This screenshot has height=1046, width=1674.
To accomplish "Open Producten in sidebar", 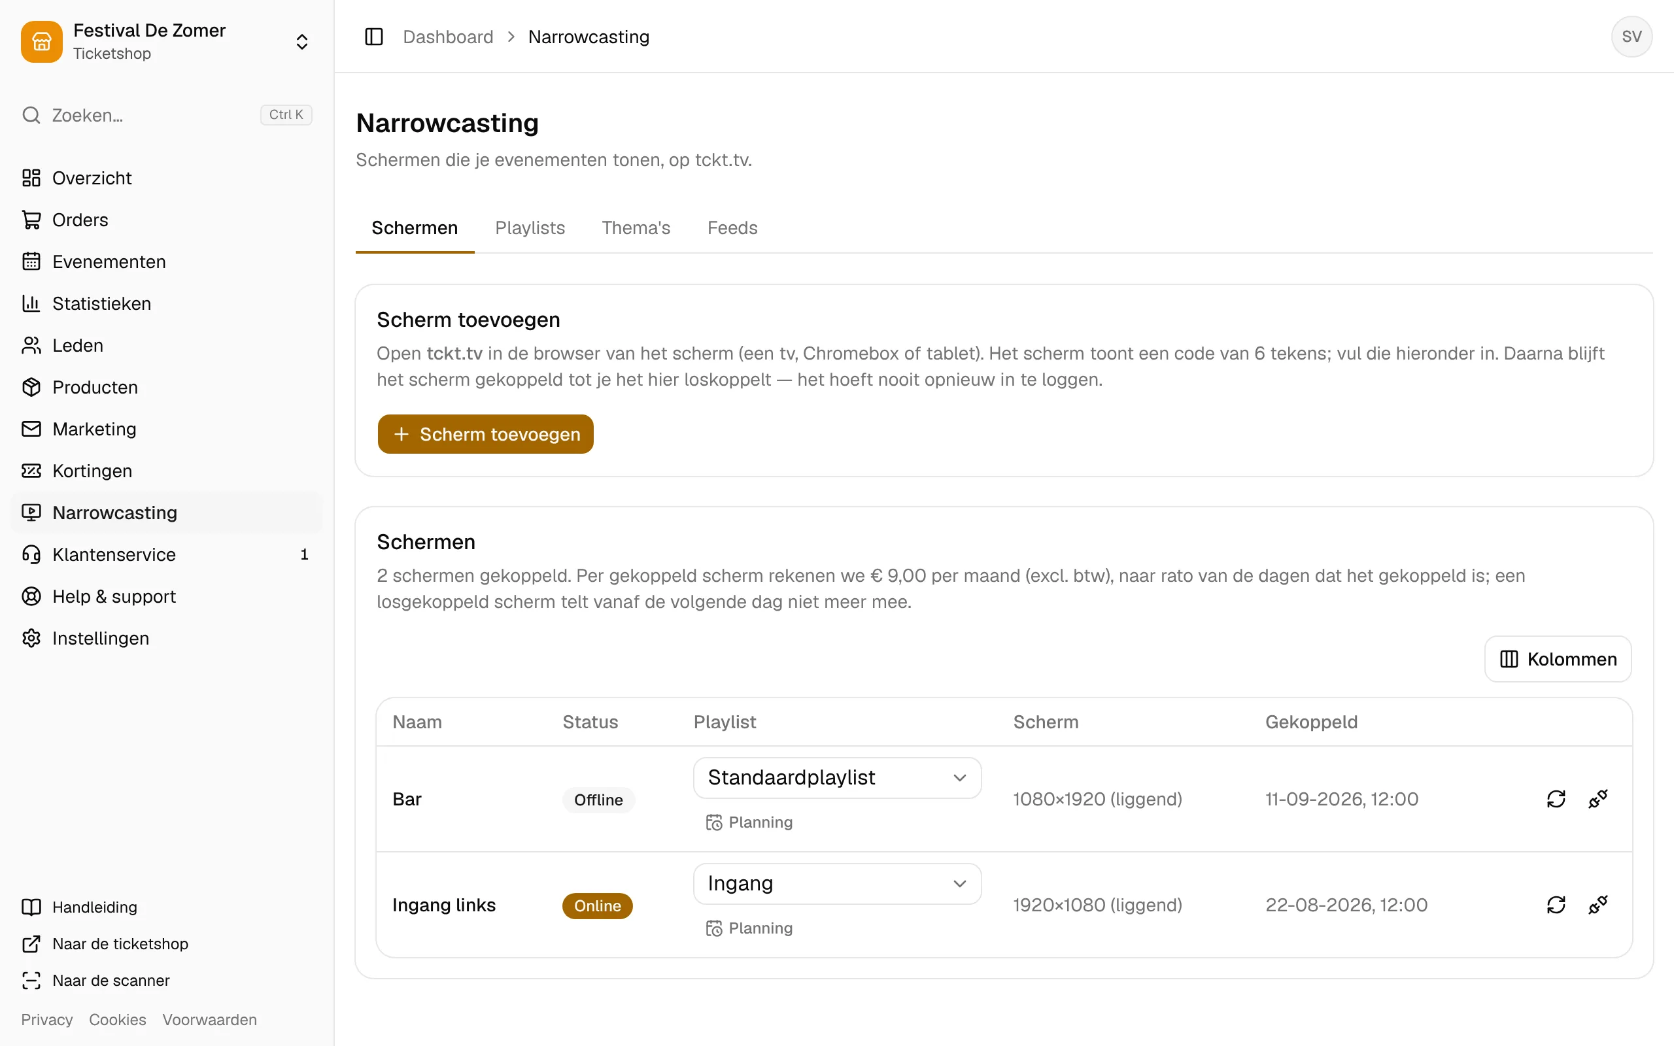I will click(167, 388).
